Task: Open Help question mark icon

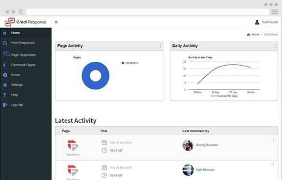Action: pyautogui.click(x=4, y=95)
